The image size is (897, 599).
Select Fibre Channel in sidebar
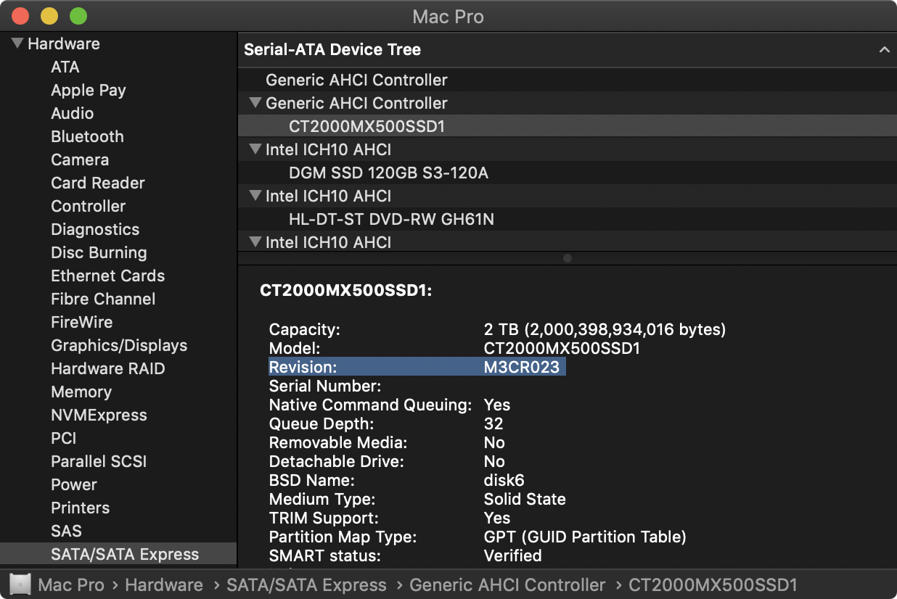coord(103,299)
